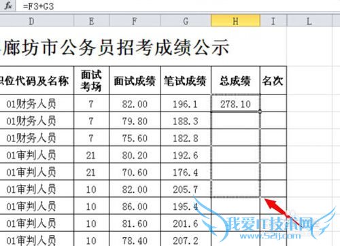Click 01财务人员 in the 188.3 row
The image size is (340, 246).
(31, 121)
